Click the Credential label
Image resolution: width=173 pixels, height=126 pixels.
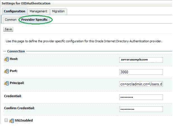[x=13, y=96]
